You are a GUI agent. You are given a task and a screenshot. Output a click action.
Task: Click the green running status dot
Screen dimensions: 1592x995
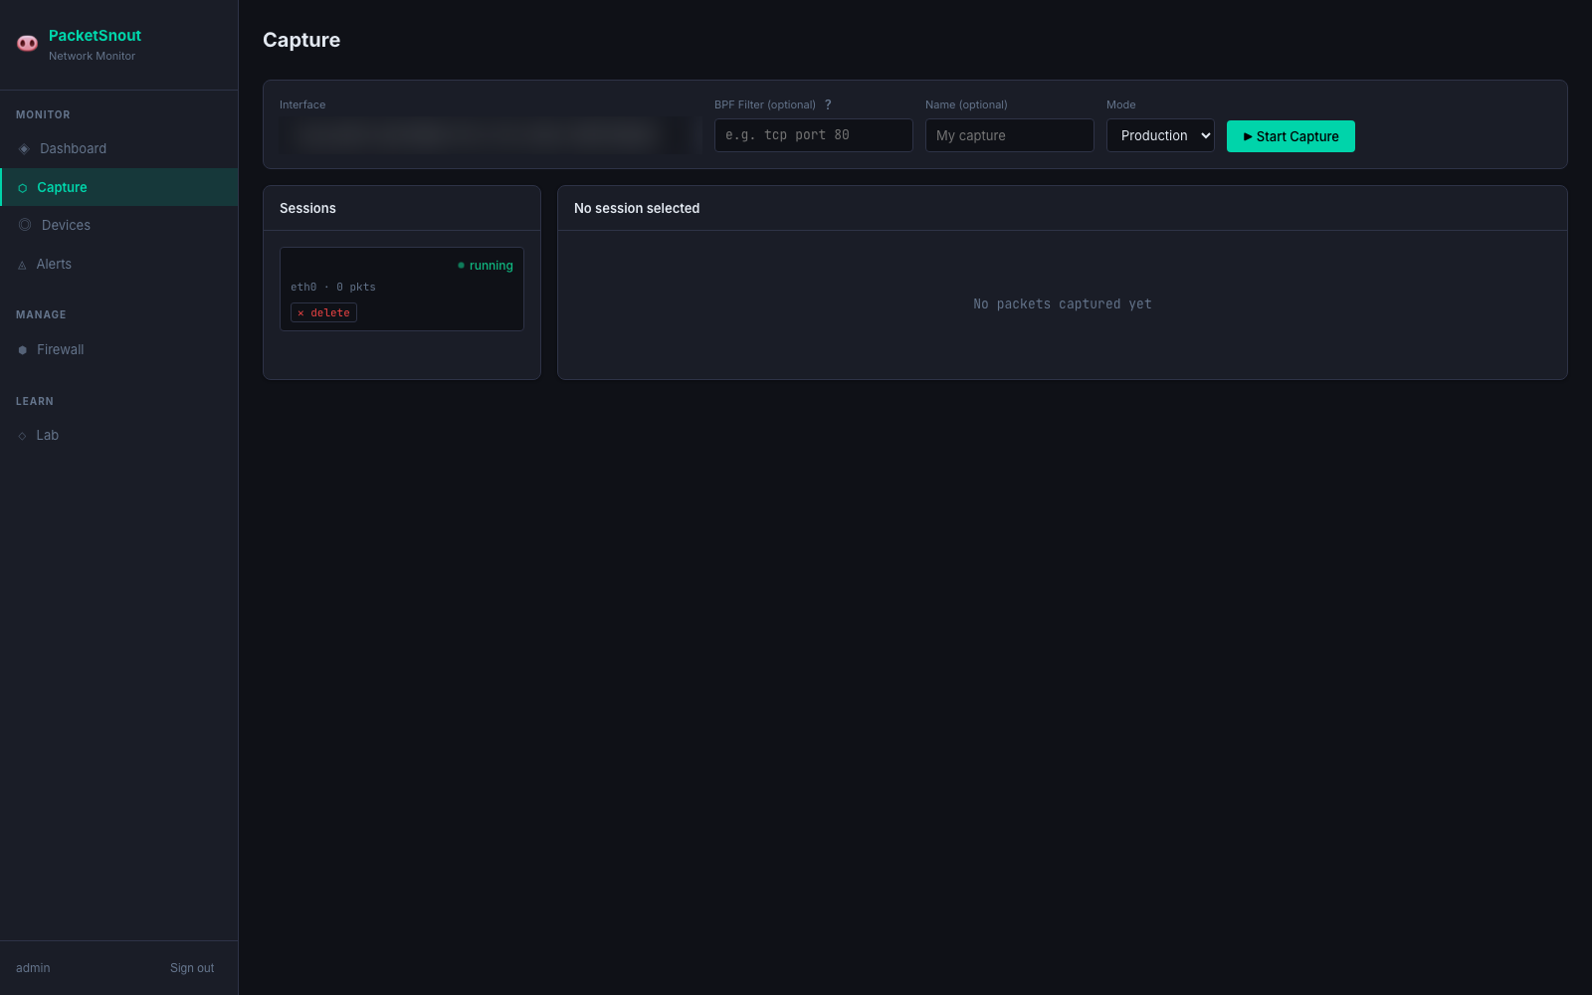[x=461, y=266]
